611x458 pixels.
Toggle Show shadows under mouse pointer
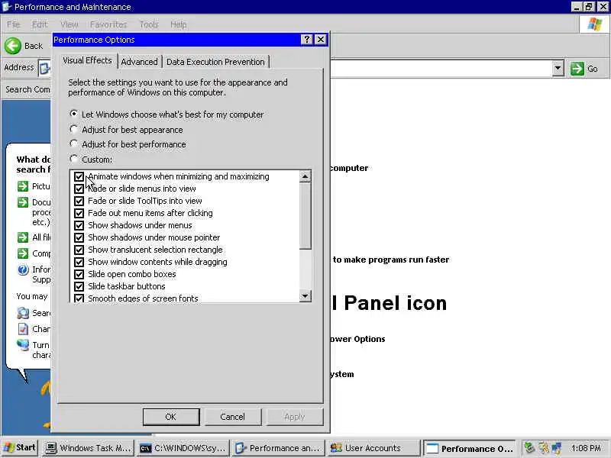pyautogui.click(x=79, y=237)
